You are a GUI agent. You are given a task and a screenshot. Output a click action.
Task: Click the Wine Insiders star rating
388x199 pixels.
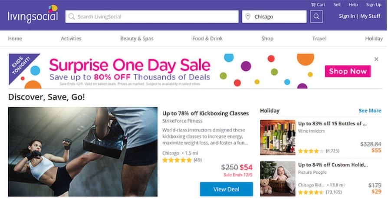tap(310, 151)
